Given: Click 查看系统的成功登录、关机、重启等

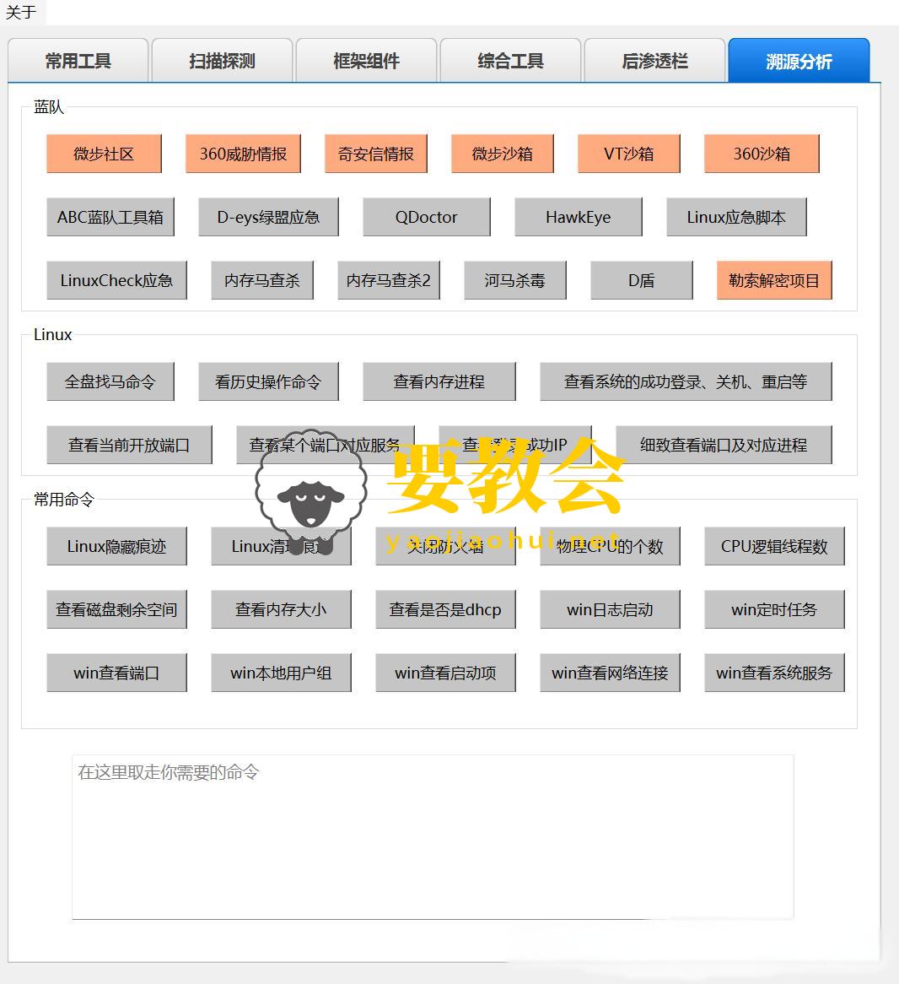Looking at the screenshot, I should 686,381.
